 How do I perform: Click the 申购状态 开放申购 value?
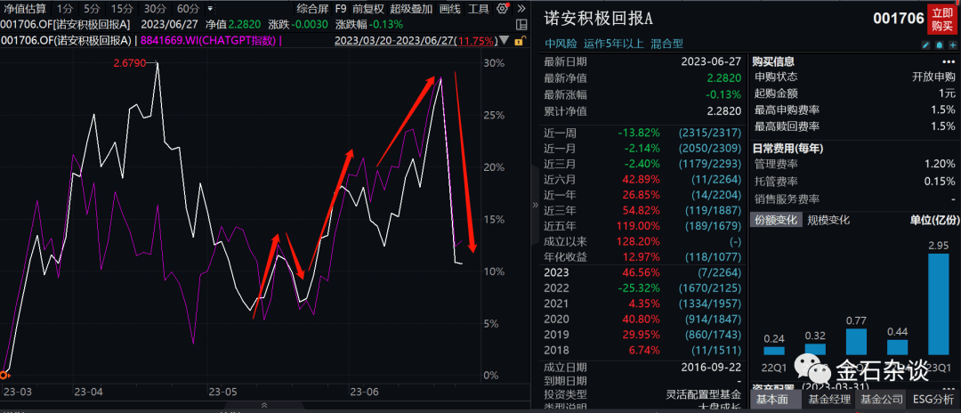(933, 77)
